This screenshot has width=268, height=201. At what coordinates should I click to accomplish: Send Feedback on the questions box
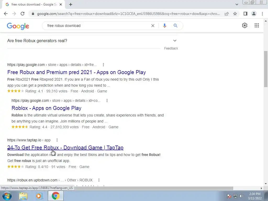click(171, 48)
